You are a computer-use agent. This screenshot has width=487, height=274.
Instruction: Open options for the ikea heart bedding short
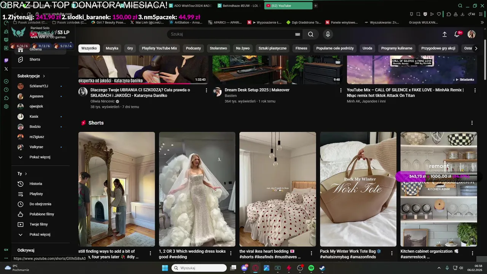pyautogui.click(x=311, y=253)
